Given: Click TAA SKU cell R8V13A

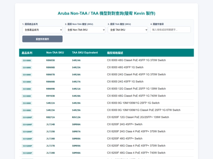Looking at the screenshot, I should pos(76,117).
